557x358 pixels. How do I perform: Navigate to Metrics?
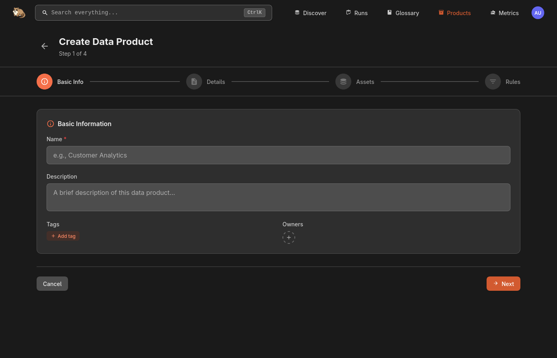click(x=504, y=13)
